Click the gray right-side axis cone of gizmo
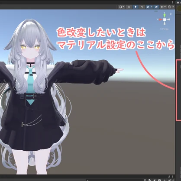 coord(168,19)
